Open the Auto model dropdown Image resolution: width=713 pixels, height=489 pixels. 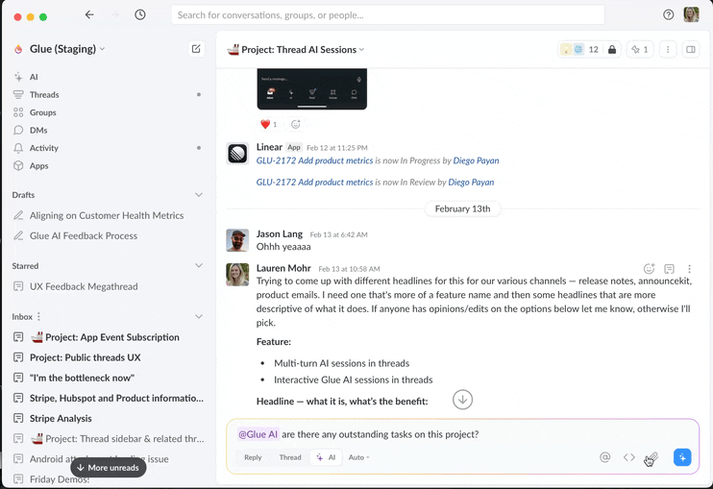(x=358, y=457)
